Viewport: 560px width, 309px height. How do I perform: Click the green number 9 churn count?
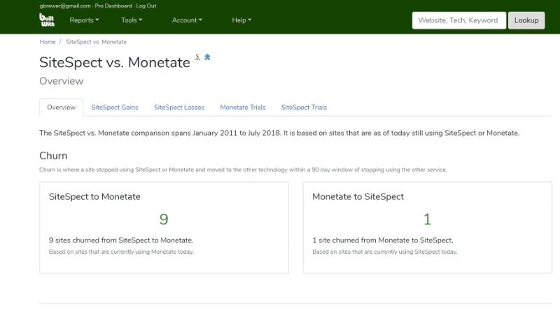coord(164,220)
